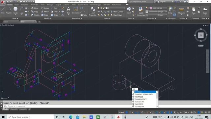
Task: Click the Erase tool icon in Modify
Action: pyautogui.click(x=63, y=8)
